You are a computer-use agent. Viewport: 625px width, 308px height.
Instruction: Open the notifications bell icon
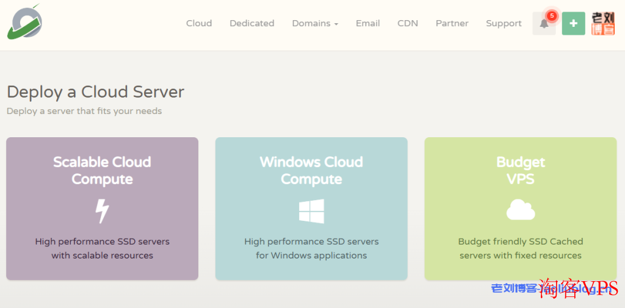pyautogui.click(x=544, y=24)
